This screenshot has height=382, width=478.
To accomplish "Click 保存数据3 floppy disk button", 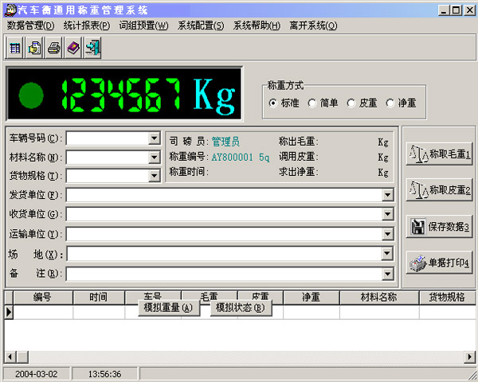I will [x=439, y=227].
